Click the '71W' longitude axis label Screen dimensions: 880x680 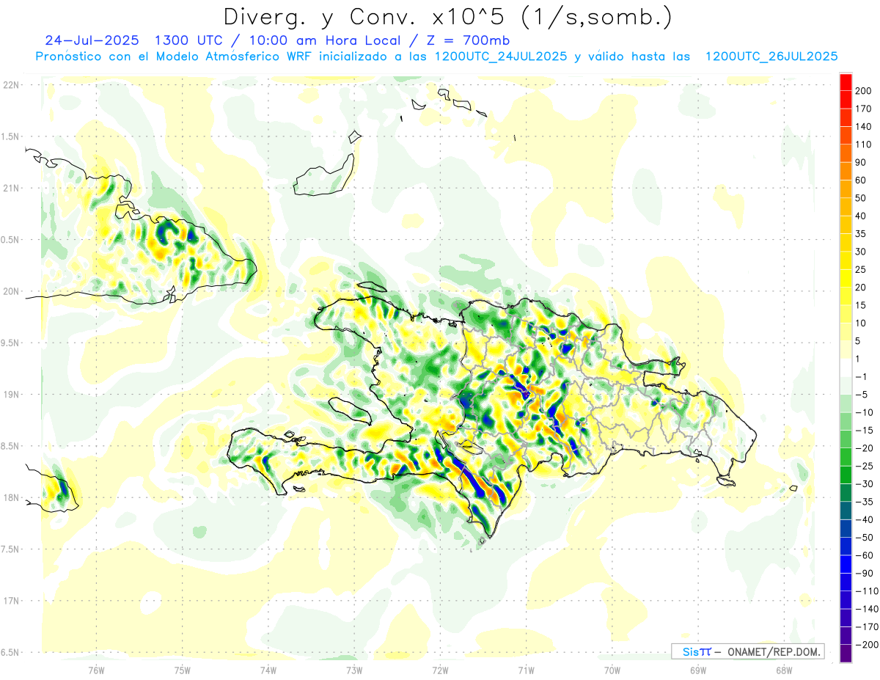[x=526, y=670]
